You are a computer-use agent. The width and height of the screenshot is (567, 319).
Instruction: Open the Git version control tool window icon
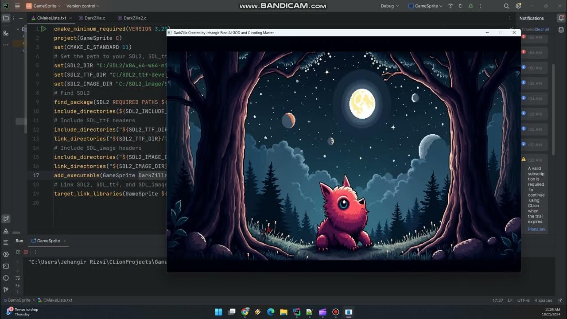(x=6, y=290)
